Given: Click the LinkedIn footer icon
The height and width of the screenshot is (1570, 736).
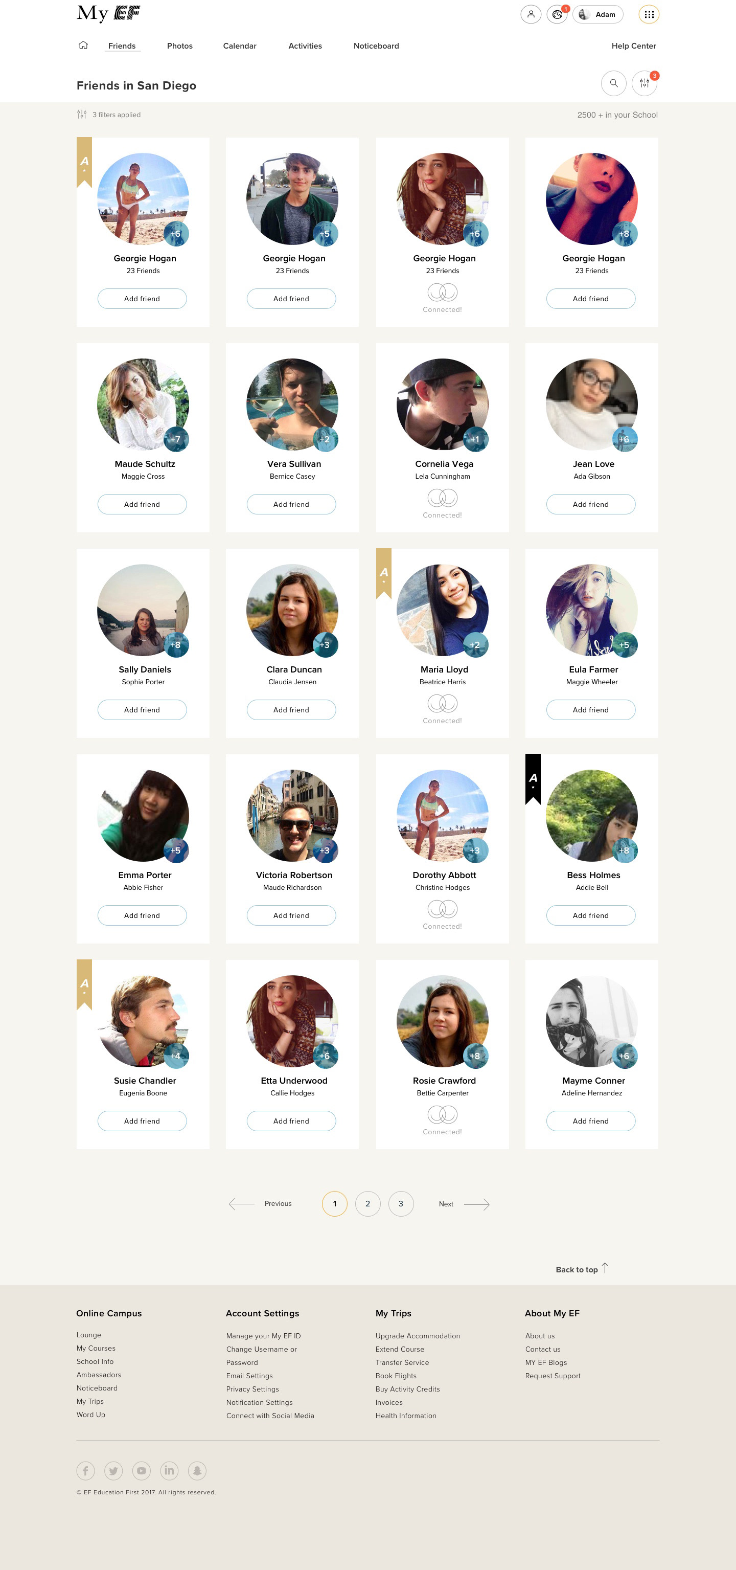Looking at the screenshot, I should click(x=169, y=1470).
